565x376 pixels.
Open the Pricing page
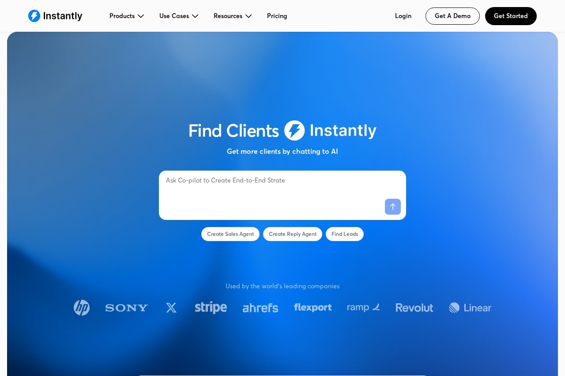pyautogui.click(x=277, y=16)
